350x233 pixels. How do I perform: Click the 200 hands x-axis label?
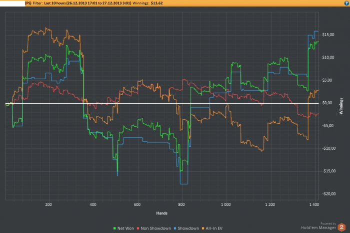[48, 204]
